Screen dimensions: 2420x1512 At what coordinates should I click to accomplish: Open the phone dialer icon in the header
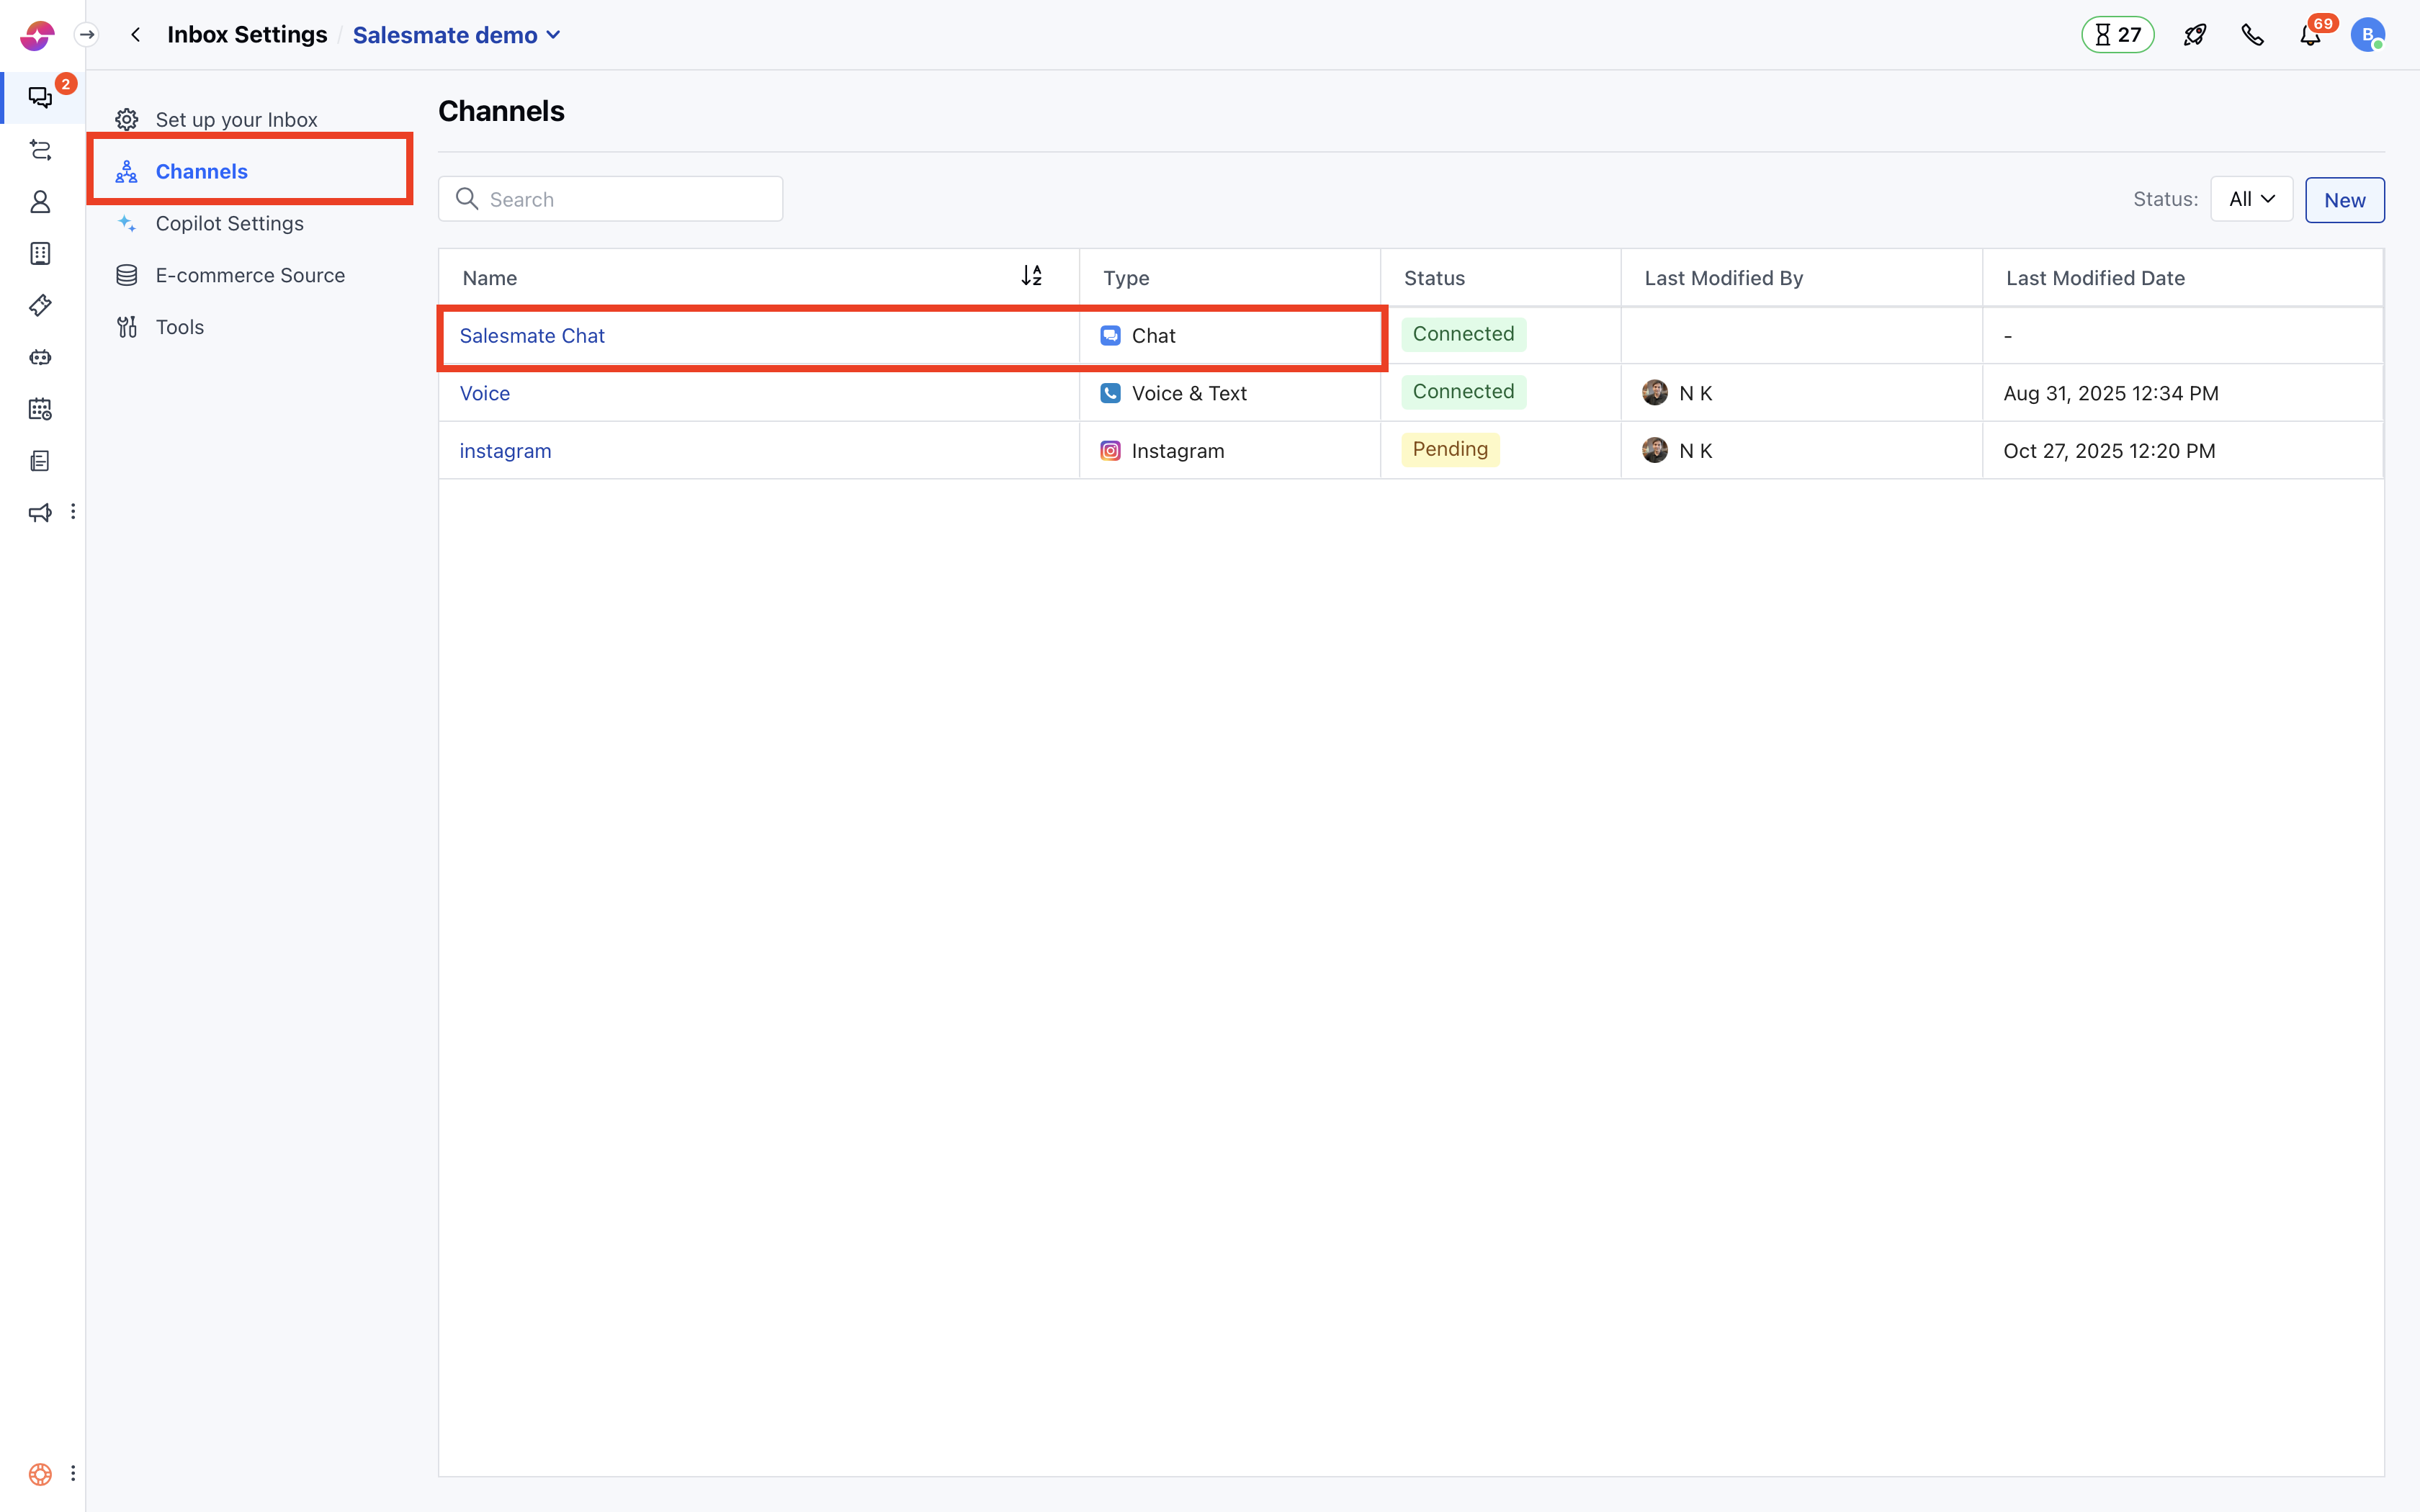click(x=2253, y=33)
